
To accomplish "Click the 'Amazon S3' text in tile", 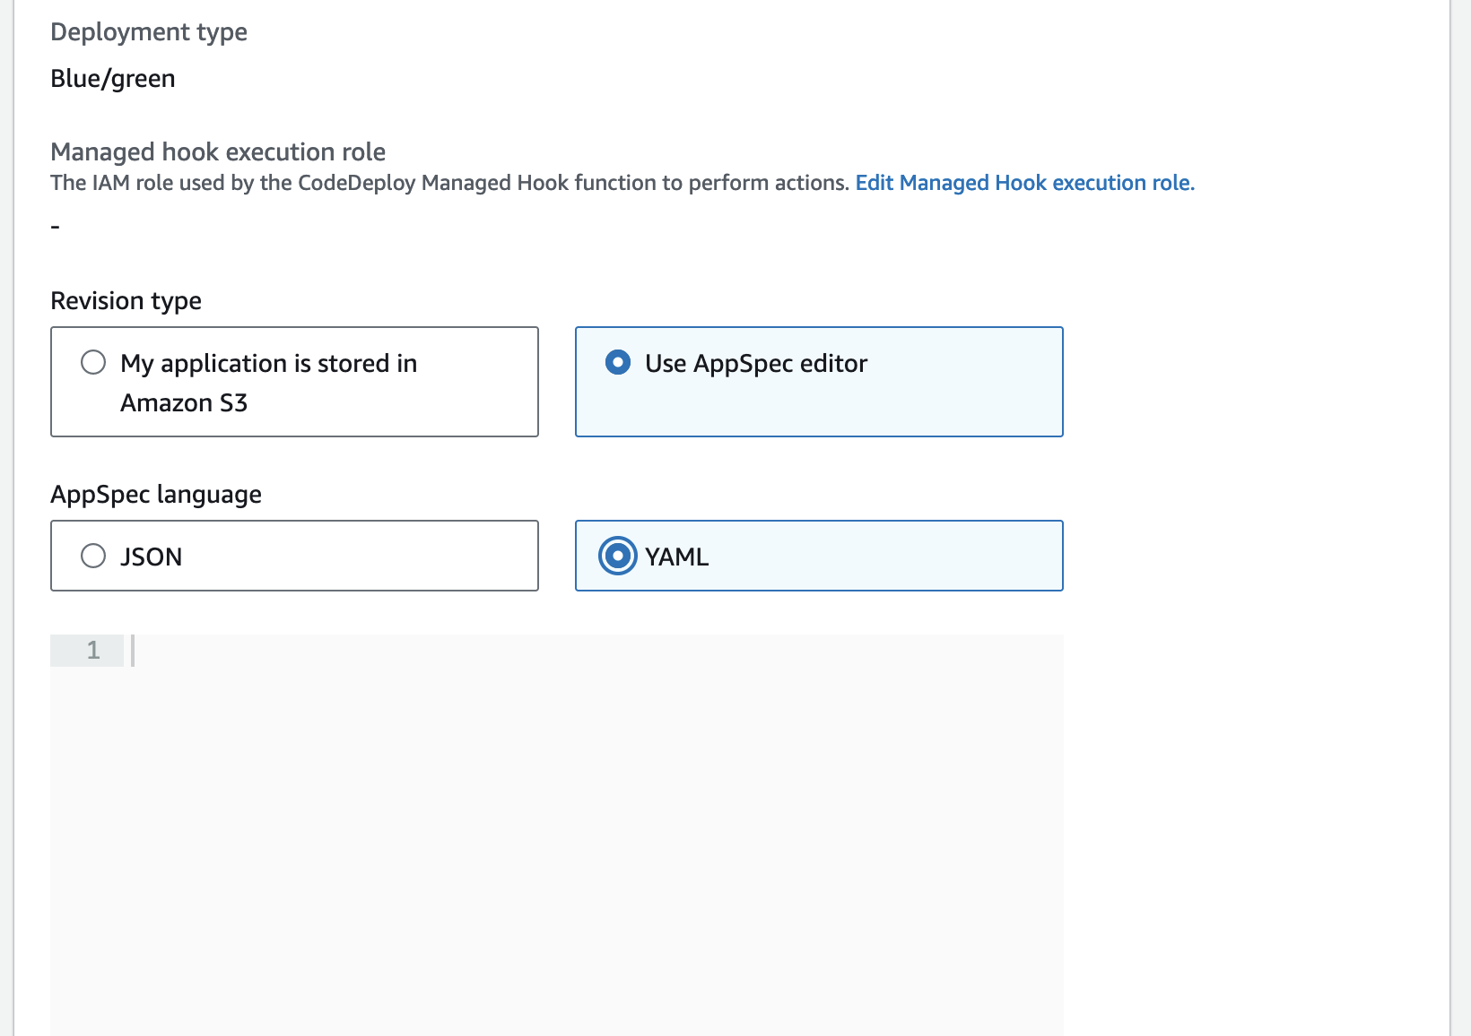I will coord(184,403).
